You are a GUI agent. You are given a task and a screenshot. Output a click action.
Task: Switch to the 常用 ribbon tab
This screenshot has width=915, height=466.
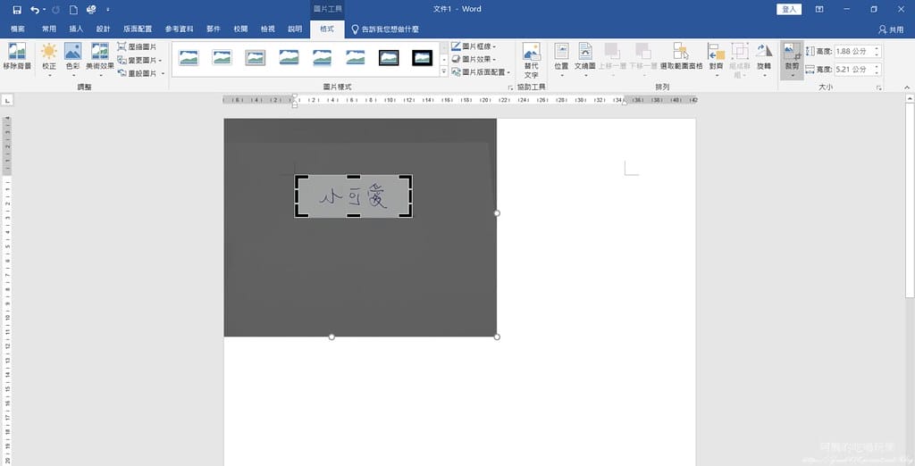tap(49, 29)
